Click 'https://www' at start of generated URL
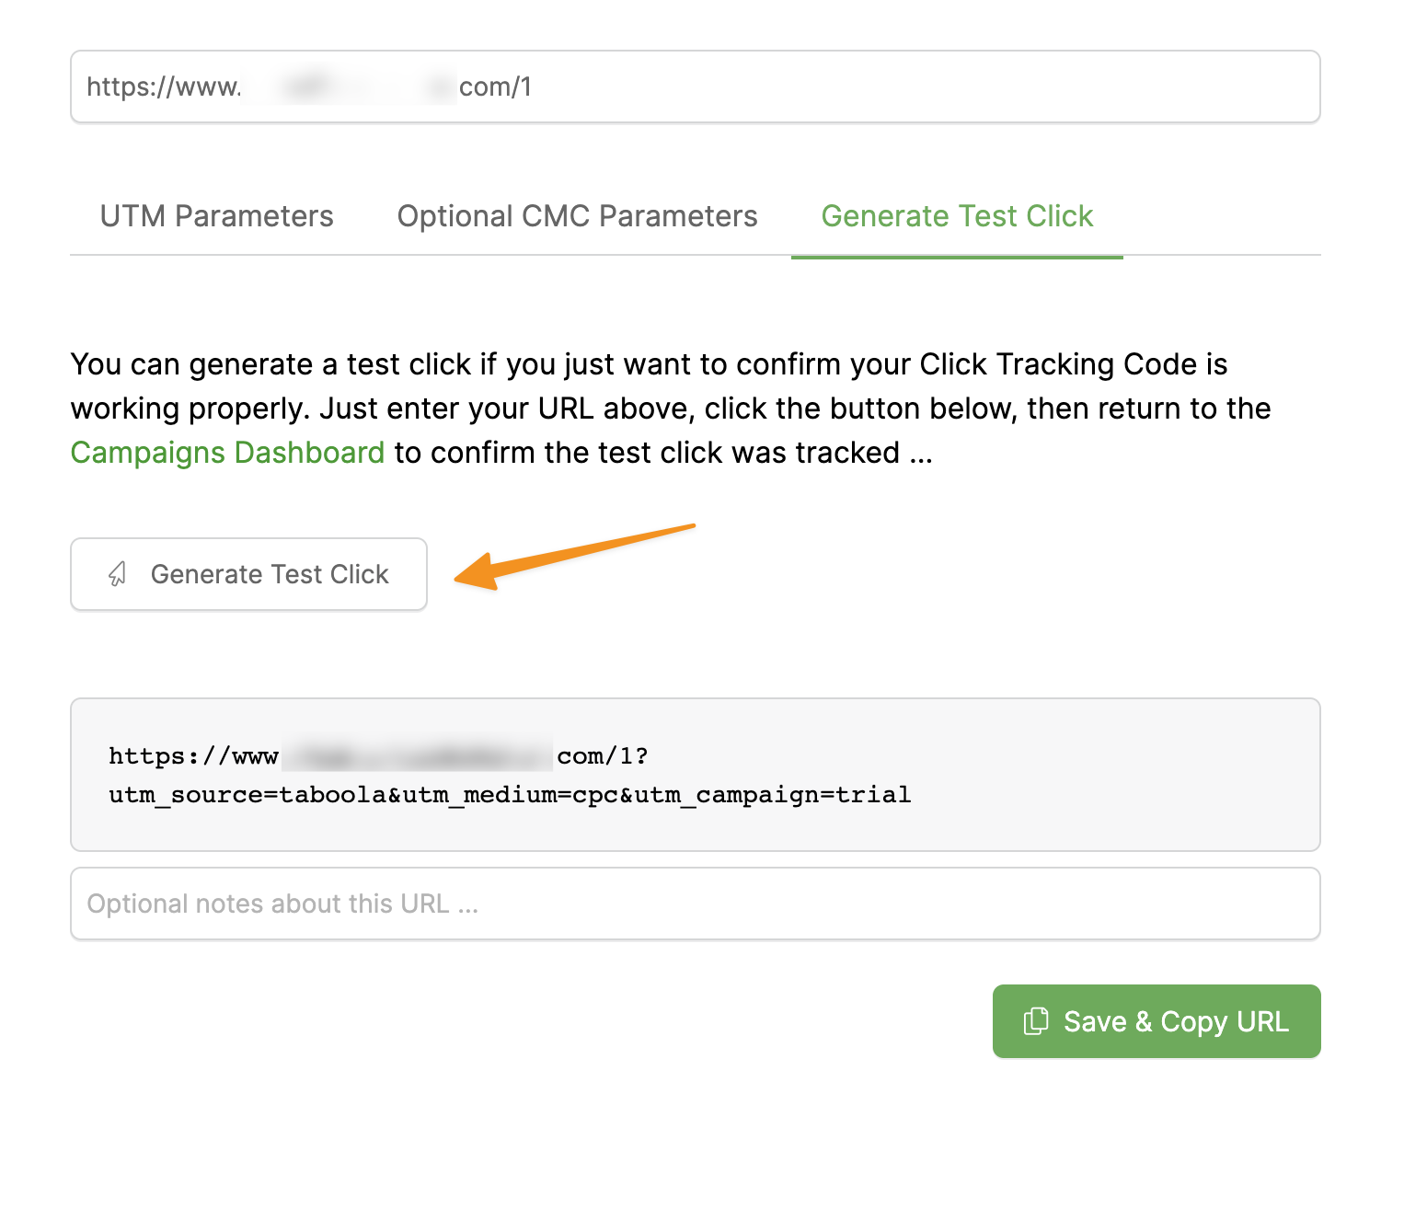The image size is (1404, 1220). [193, 756]
